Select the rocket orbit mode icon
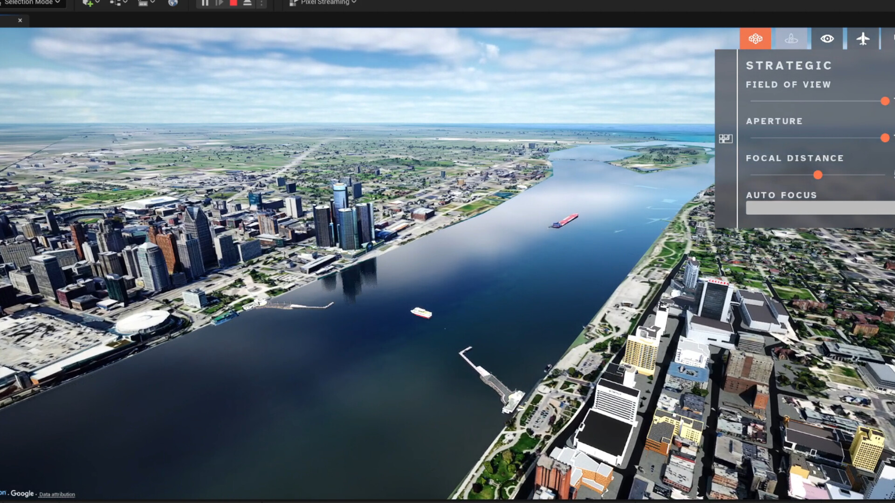Screen dimensions: 895x503 coord(791,39)
